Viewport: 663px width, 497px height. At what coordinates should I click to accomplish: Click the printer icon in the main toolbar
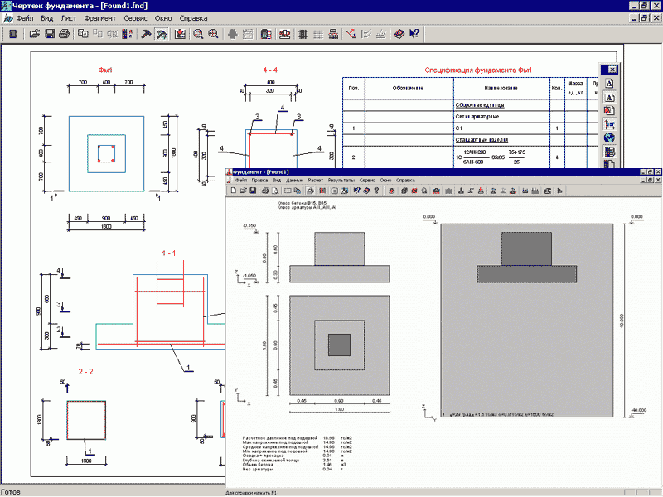[x=63, y=34]
